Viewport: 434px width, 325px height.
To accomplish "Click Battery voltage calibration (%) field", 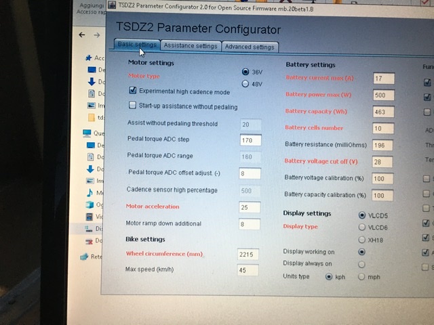I will (x=382, y=179).
